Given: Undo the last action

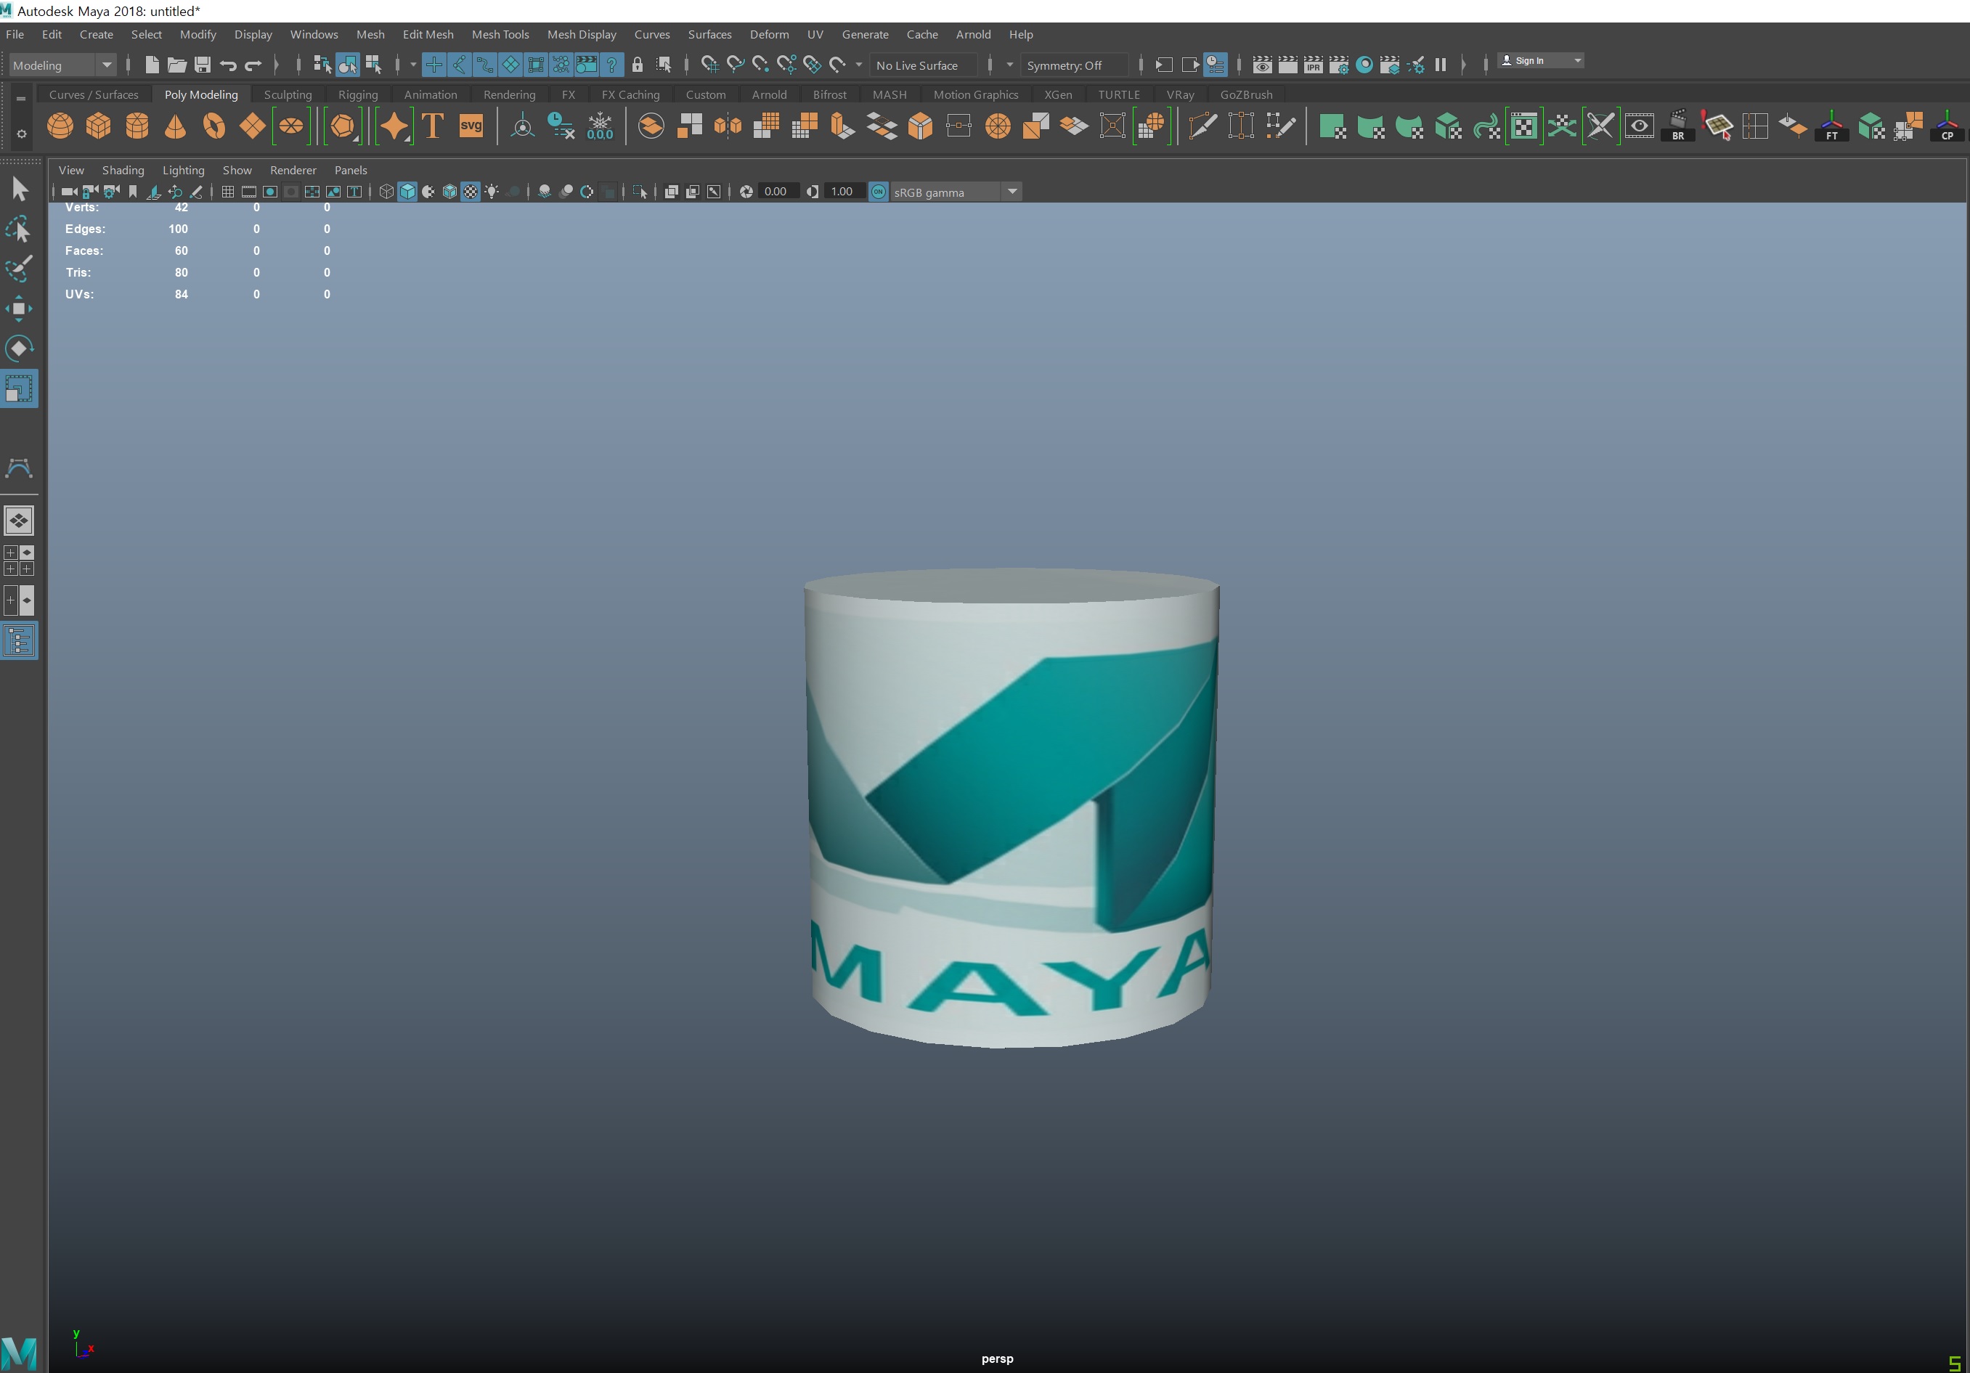Looking at the screenshot, I should coord(227,65).
